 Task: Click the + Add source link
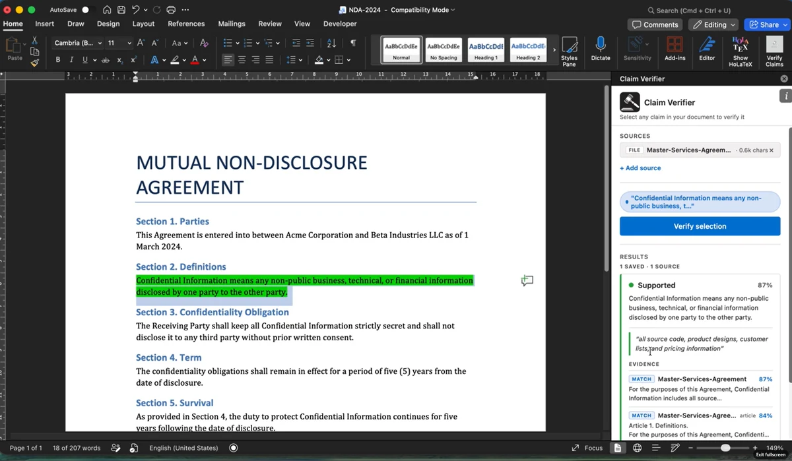pyautogui.click(x=640, y=168)
